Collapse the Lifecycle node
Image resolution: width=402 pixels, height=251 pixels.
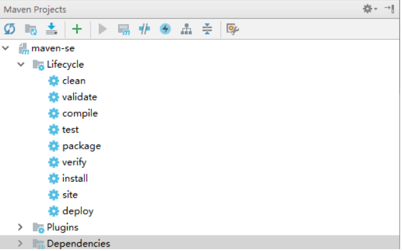point(21,64)
